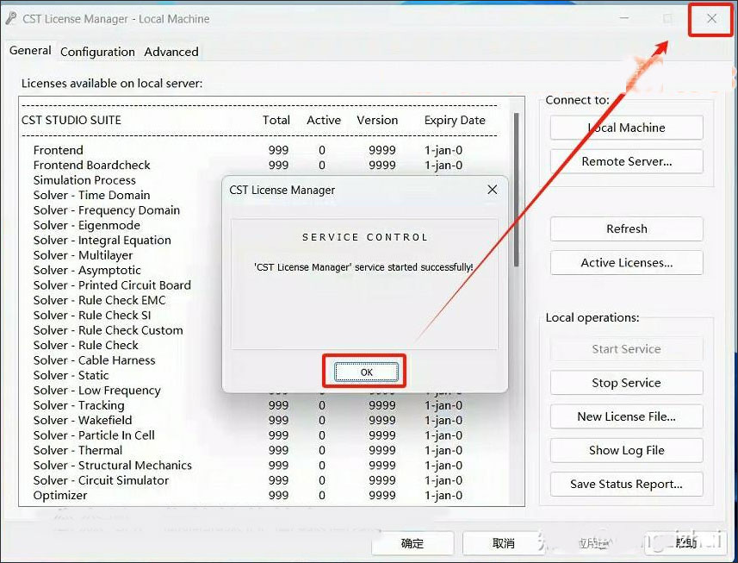Close the main License Manager window
Image resolution: width=738 pixels, height=563 pixels.
711,18
